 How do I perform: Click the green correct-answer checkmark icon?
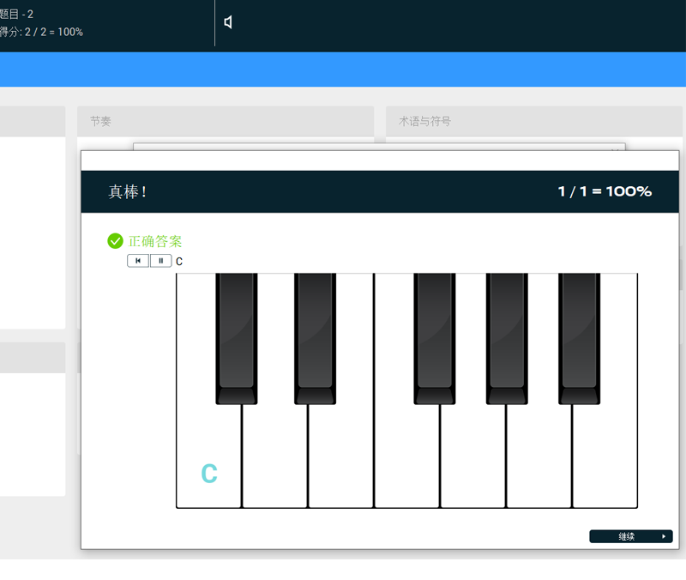point(115,241)
